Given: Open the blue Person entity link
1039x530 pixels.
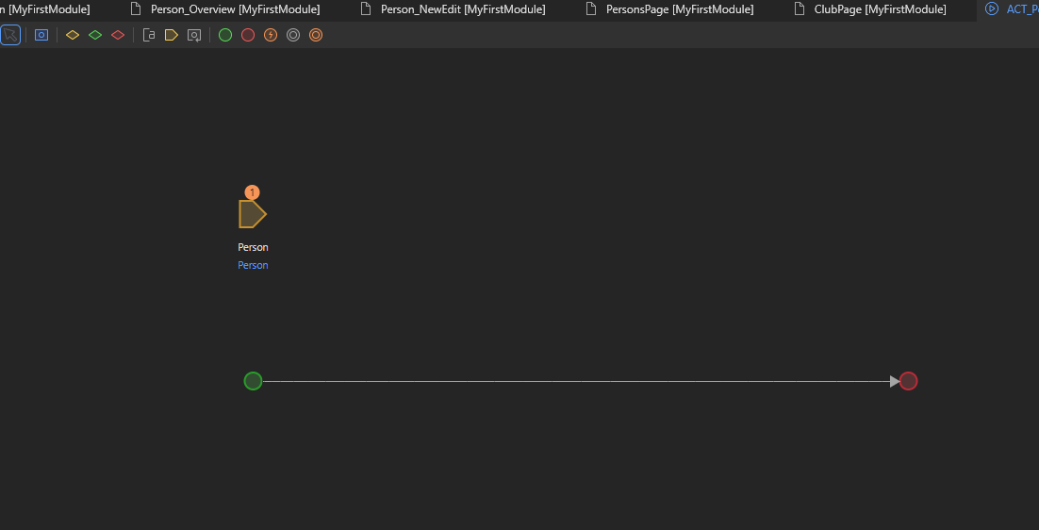Looking at the screenshot, I should (253, 265).
